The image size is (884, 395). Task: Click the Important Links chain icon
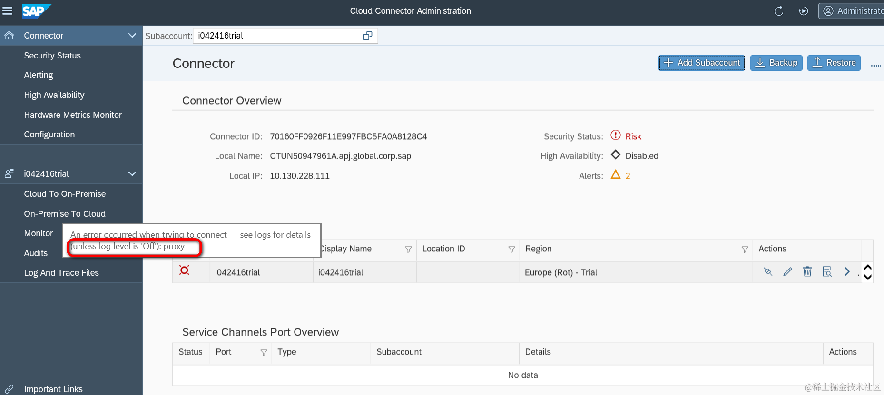(x=9, y=389)
